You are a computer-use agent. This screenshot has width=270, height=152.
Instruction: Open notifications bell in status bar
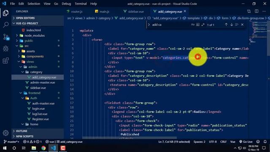(265, 142)
